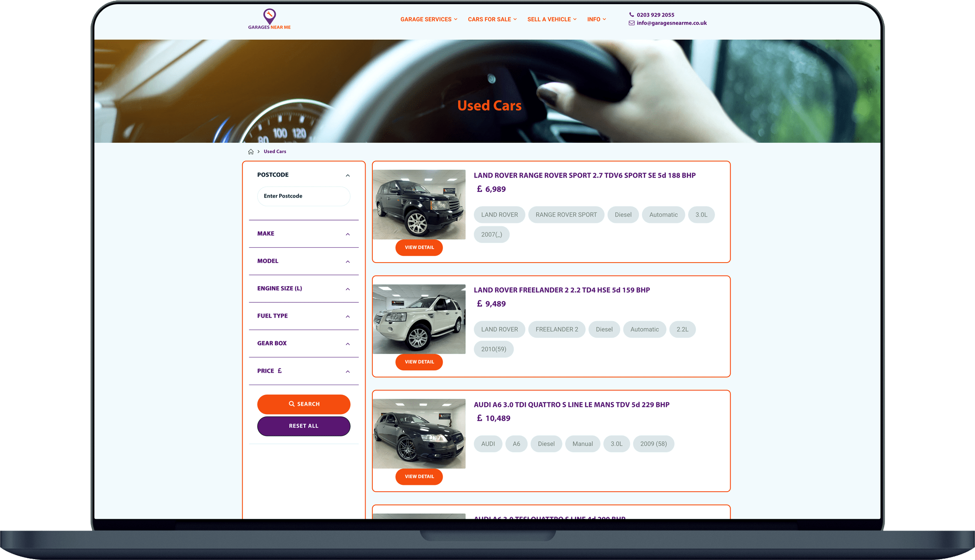975x560 pixels.
Task: Open the Land Rover Freelander 2 title
Action: pos(562,290)
